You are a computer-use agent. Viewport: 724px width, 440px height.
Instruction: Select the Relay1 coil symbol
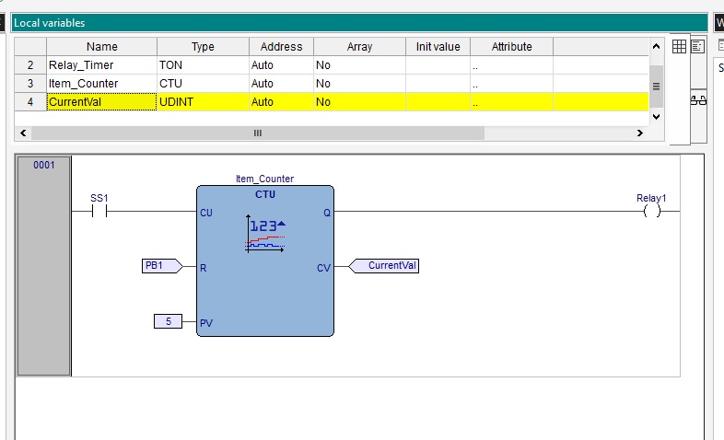point(651,211)
